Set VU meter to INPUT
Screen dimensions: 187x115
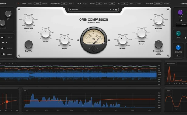pyautogui.click(x=131, y=4)
